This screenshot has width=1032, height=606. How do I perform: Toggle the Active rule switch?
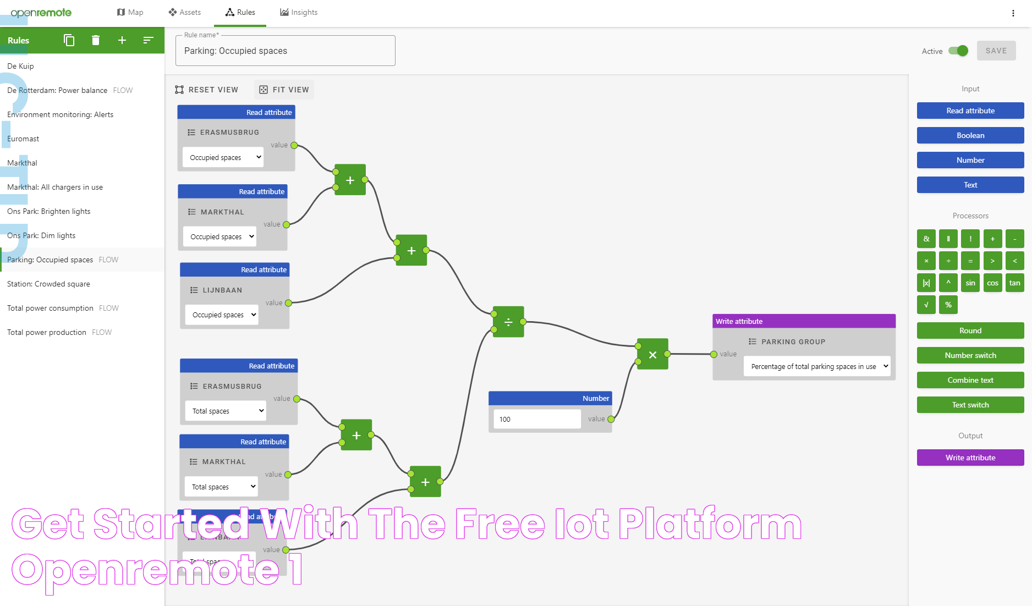(x=958, y=51)
